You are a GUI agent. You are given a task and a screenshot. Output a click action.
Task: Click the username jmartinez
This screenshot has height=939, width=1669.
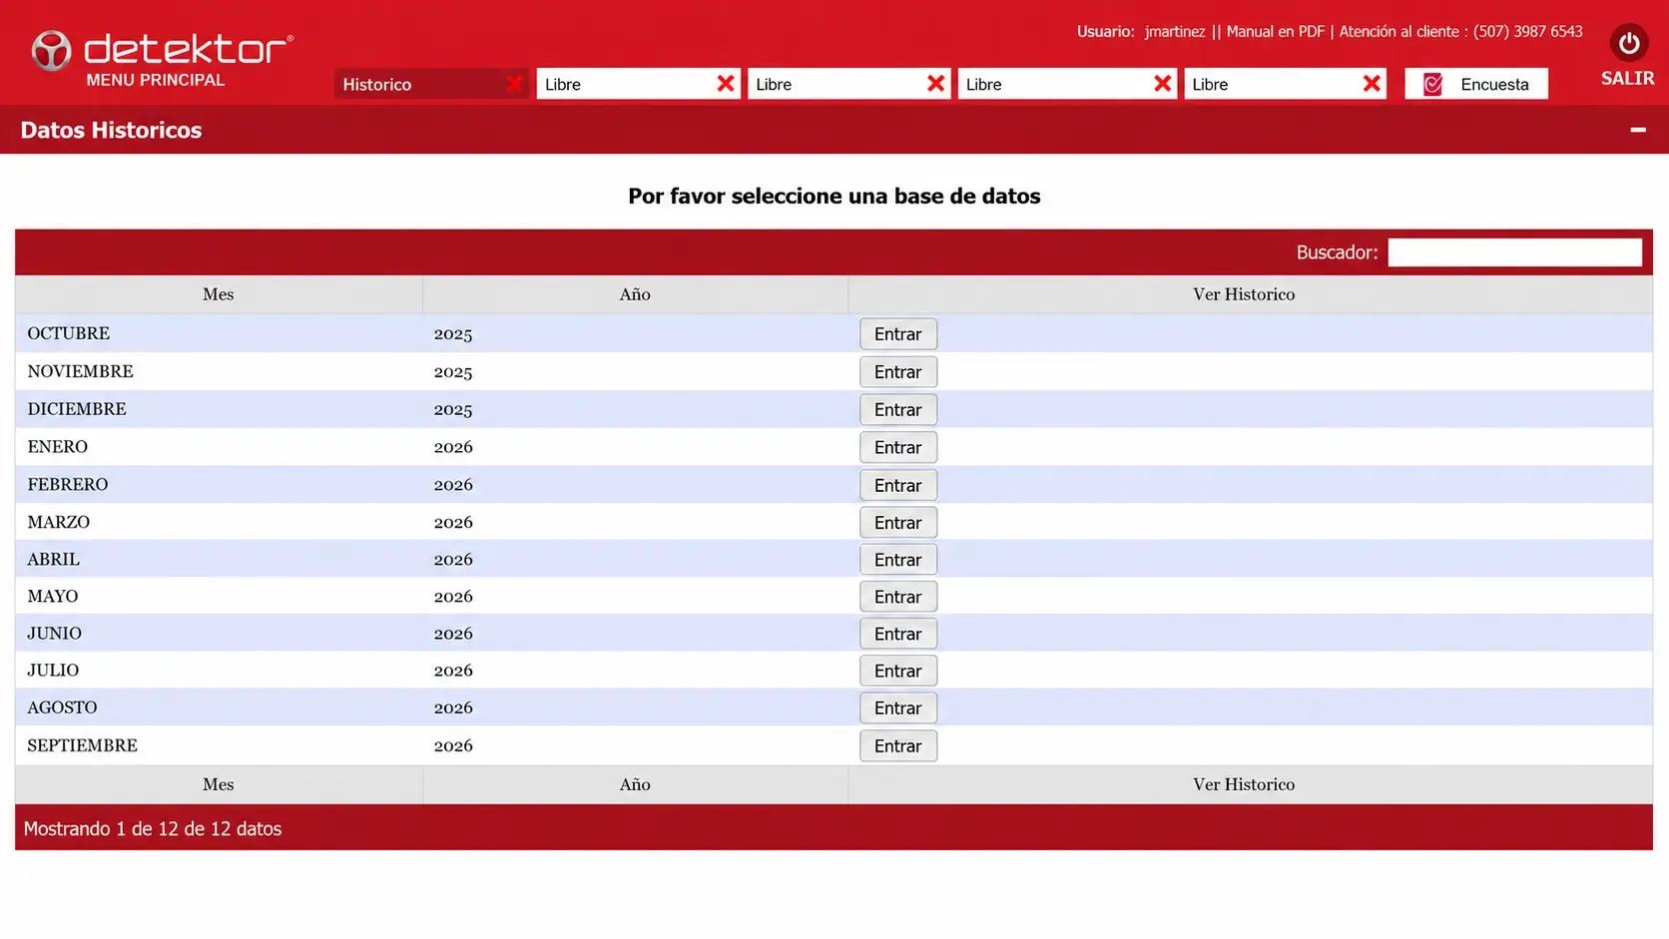tap(1175, 32)
